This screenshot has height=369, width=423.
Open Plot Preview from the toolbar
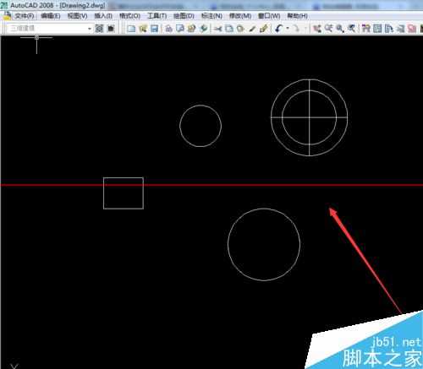click(180, 29)
